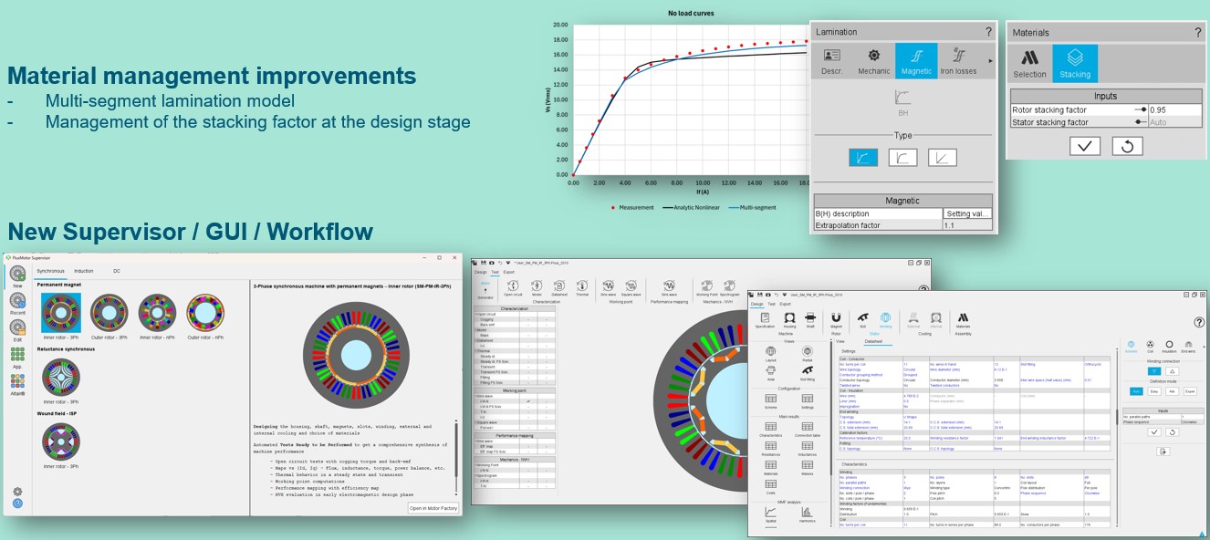1210x540 pixels.
Task: Click the BH curve icon in Lamination
Action: (x=903, y=103)
